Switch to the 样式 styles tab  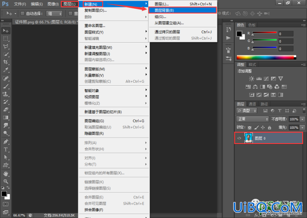pyautogui.click(x=252, y=64)
